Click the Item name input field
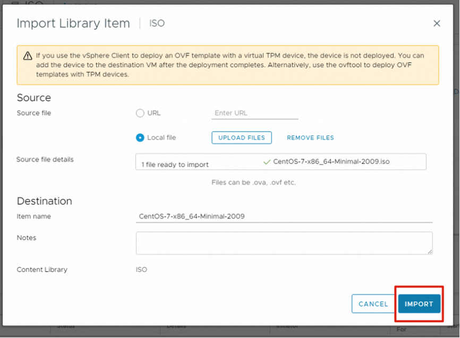This screenshot has height=338, width=460. point(284,216)
